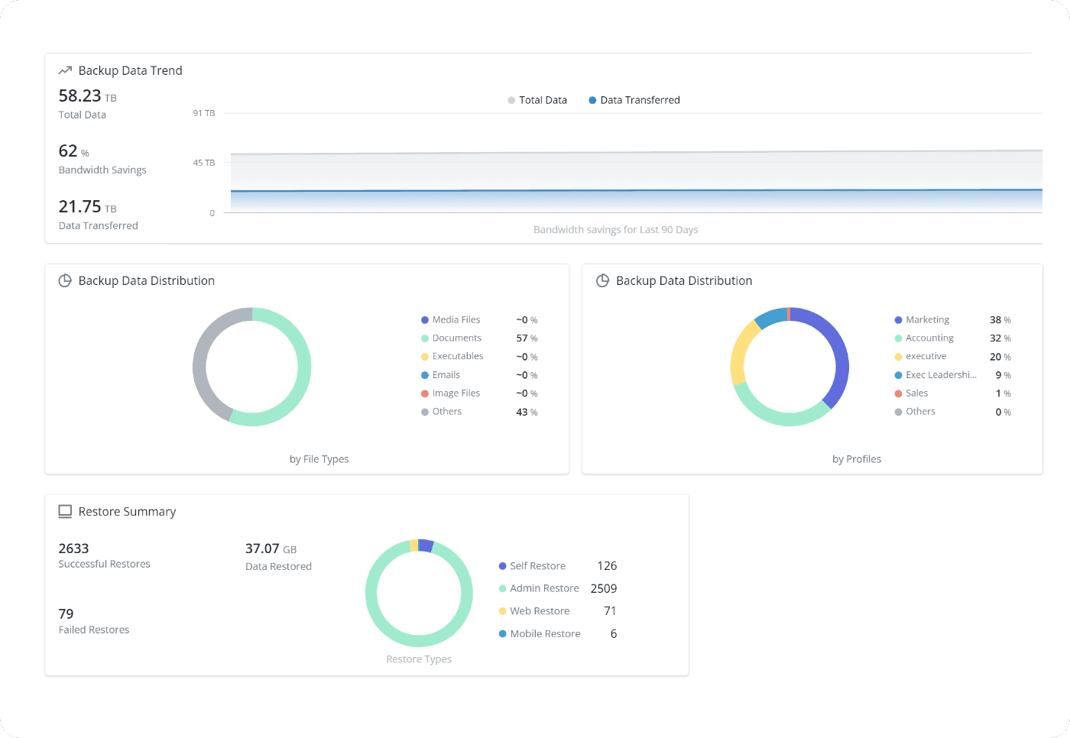Select the by File Types chart label
This screenshot has height=738, width=1070.
coord(319,458)
